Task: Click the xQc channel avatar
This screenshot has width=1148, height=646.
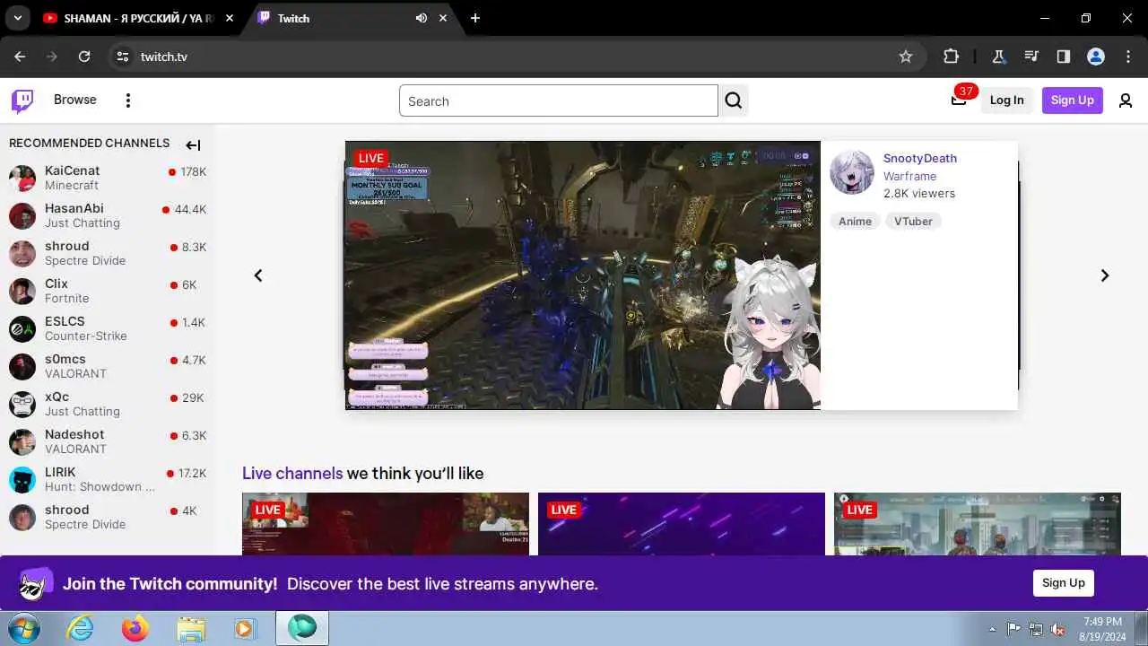Action: 22,404
